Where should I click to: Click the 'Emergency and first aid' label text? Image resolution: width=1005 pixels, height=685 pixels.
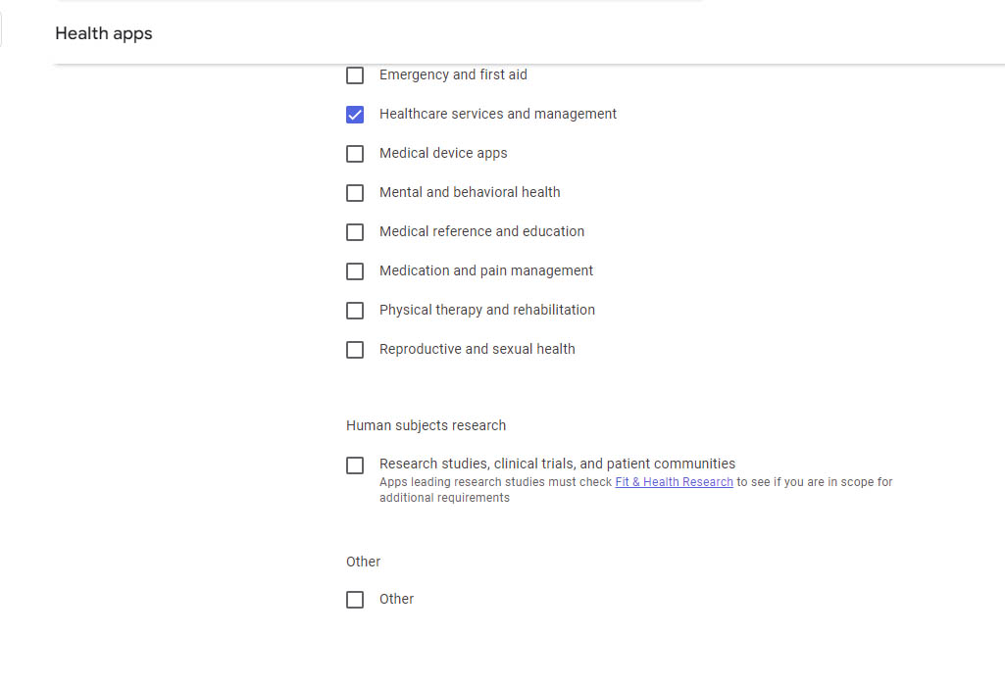coord(453,74)
